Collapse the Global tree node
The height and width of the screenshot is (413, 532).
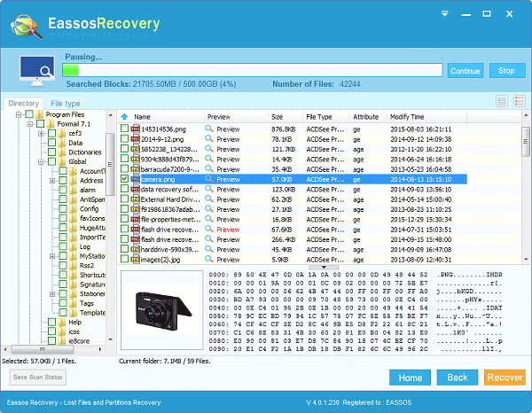tap(41, 162)
